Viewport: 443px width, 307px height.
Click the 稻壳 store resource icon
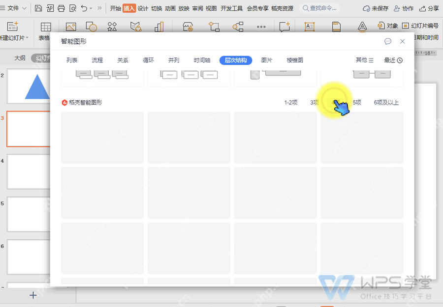click(x=188, y=27)
